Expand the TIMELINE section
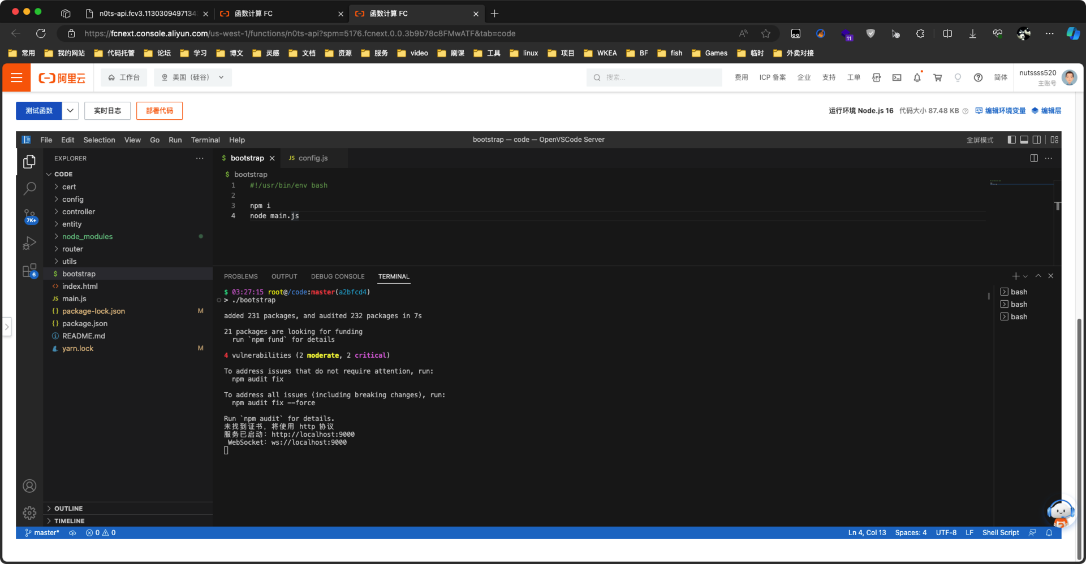Screen dimensions: 1086x564 128,521
